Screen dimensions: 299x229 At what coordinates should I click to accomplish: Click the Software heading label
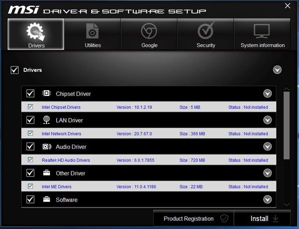67,200
